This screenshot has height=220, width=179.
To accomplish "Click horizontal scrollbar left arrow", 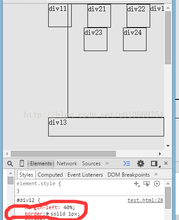I will (x=7, y=154).
